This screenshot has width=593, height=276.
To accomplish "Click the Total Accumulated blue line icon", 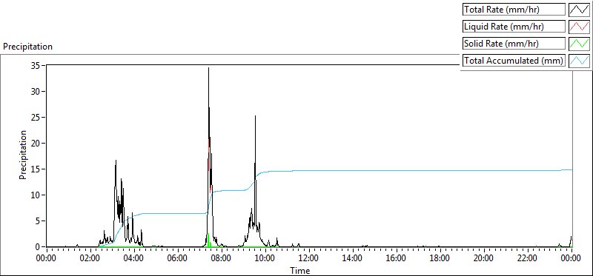I will point(580,60).
